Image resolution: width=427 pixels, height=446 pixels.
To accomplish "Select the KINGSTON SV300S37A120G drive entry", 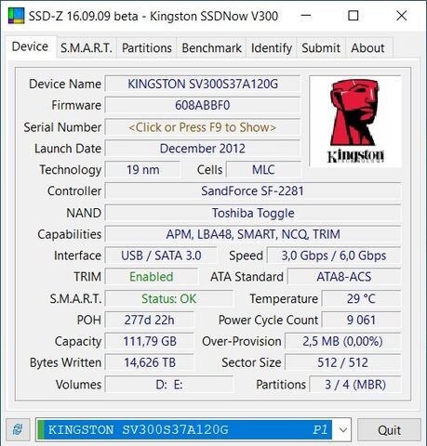I will tap(185, 429).
